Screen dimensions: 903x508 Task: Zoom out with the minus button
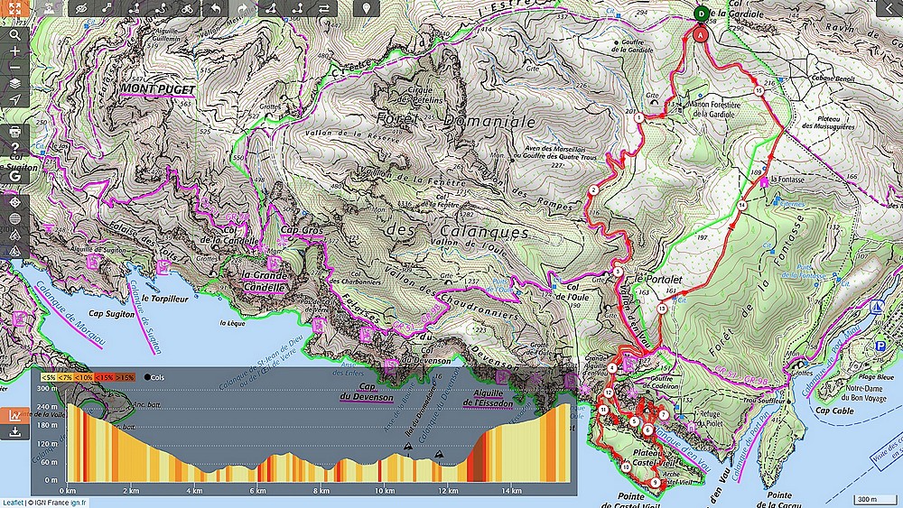coord(14,68)
